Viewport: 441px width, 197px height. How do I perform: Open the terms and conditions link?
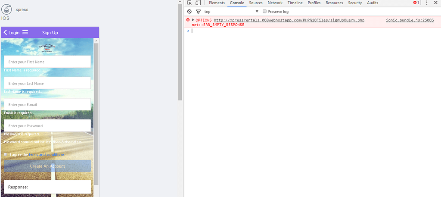point(47,154)
